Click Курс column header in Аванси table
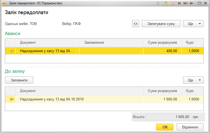The height and width of the screenshot is (133, 210). [x=193, y=43]
